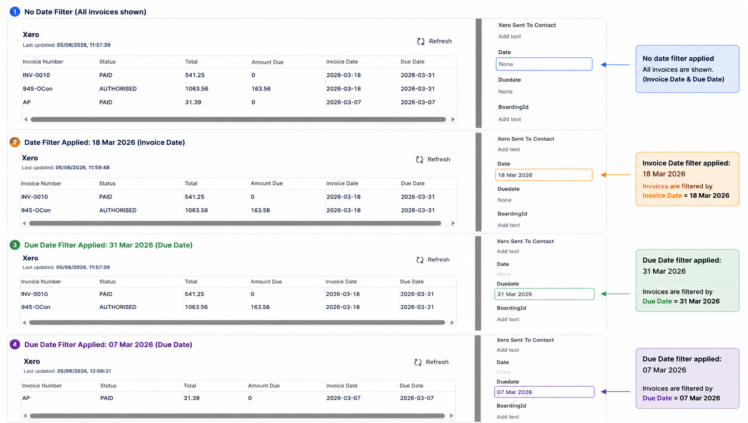Click total 31.39 in 07 Mar 2026 table
The width and height of the screenshot is (748, 423).
pyautogui.click(x=192, y=398)
